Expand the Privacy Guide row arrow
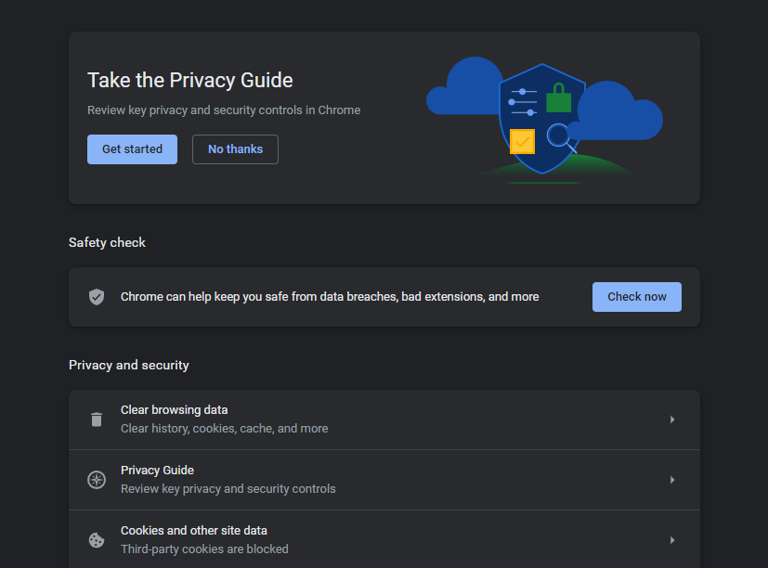Image resolution: width=768 pixels, height=568 pixels. tap(671, 480)
